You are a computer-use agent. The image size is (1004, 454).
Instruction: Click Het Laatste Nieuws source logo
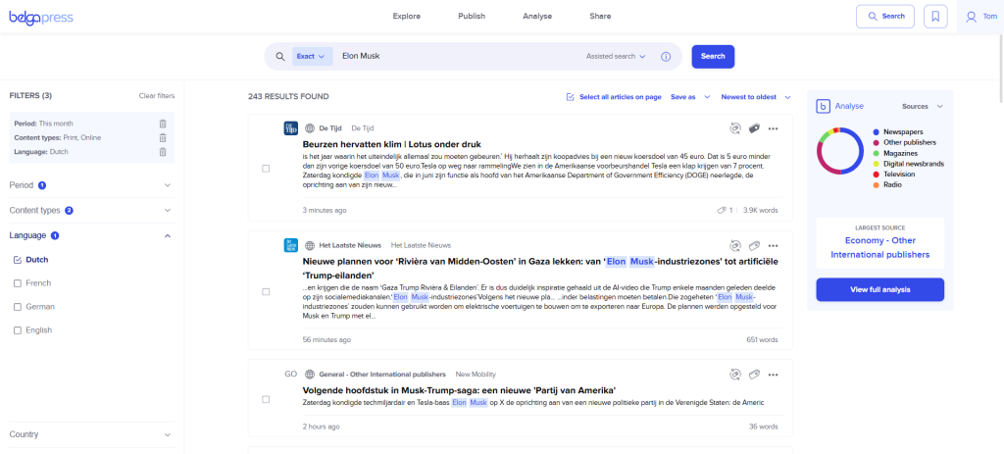point(290,245)
